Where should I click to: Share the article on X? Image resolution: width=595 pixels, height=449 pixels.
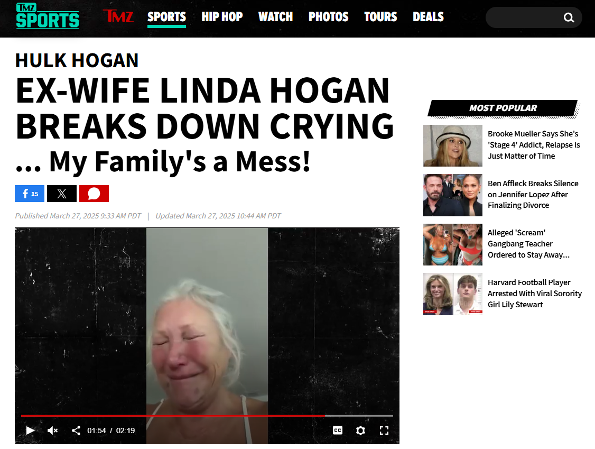62,194
